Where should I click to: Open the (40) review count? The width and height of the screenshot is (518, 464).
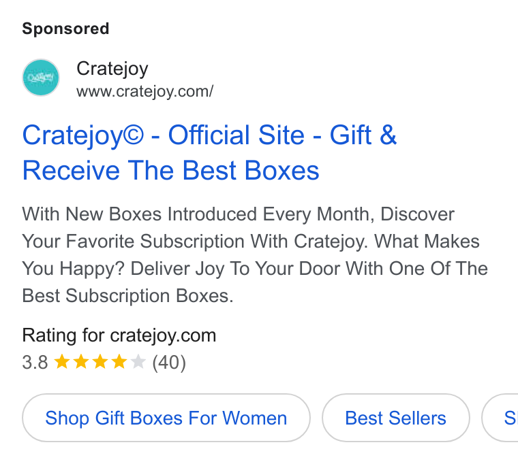pos(169,363)
